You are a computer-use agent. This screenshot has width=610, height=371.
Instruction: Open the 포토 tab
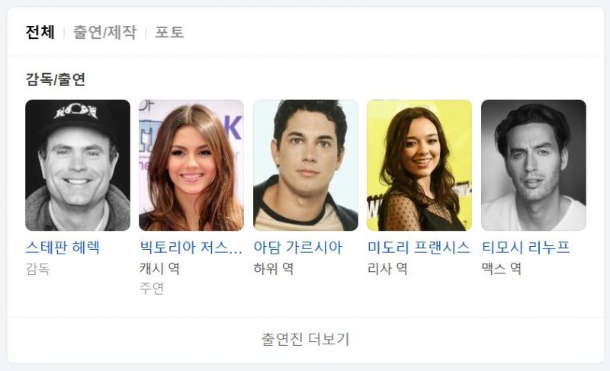pos(169,32)
